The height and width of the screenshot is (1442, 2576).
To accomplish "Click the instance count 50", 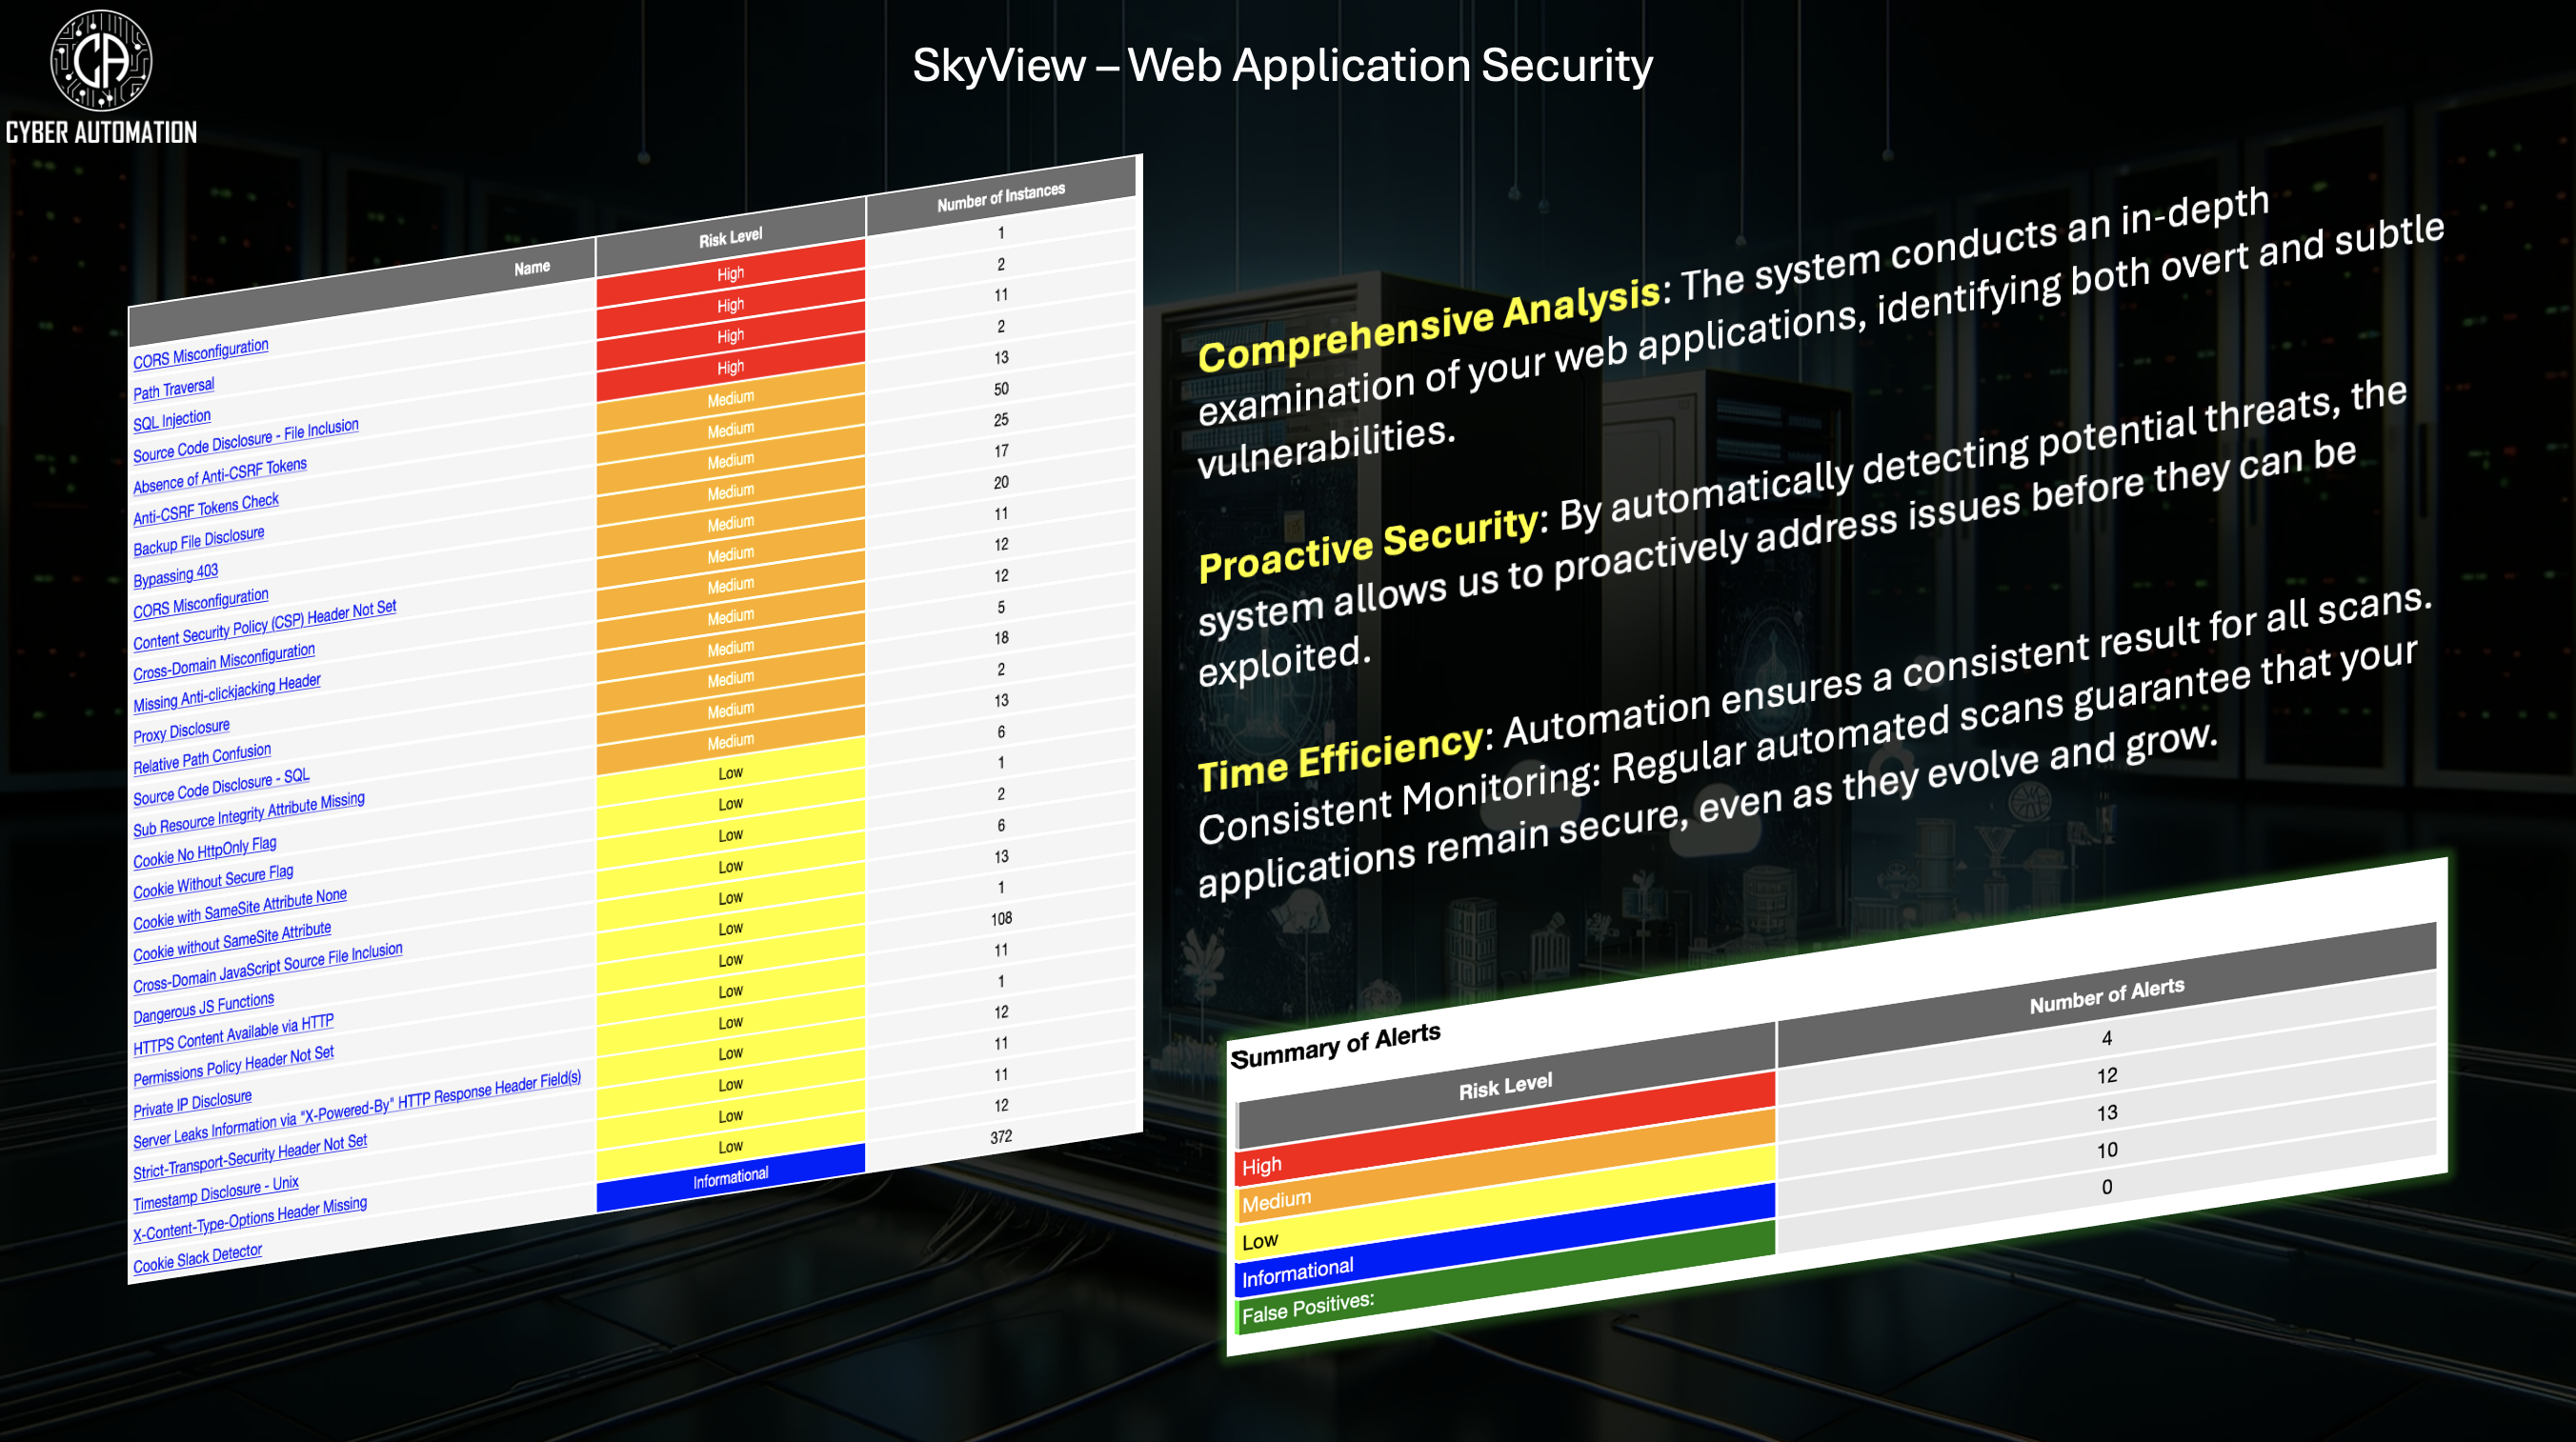I will pyautogui.click(x=1001, y=388).
